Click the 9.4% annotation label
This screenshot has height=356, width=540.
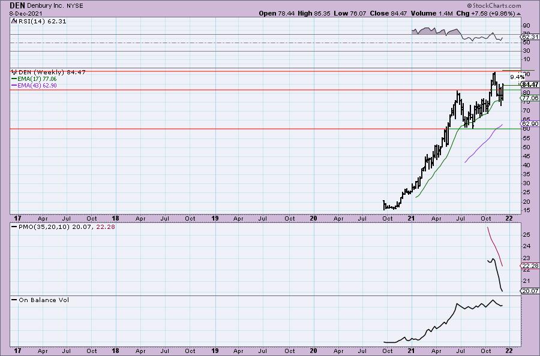[x=517, y=77]
